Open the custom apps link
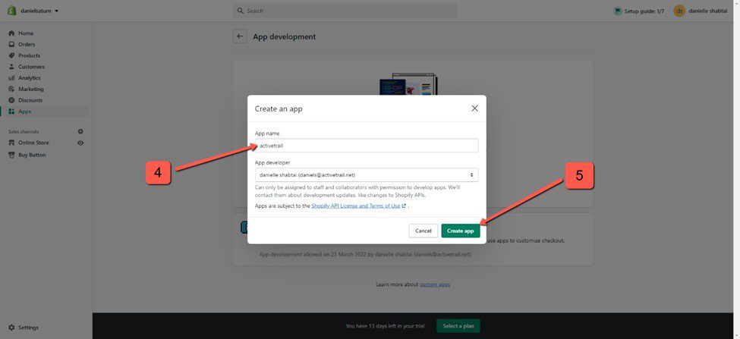The width and height of the screenshot is (740, 339). pyautogui.click(x=435, y=284)
